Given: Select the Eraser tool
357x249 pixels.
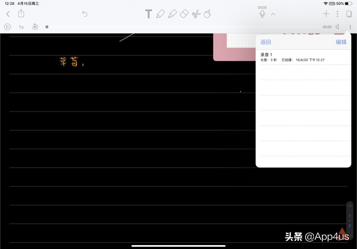Looking at the screenshot, I should point(184,14).
